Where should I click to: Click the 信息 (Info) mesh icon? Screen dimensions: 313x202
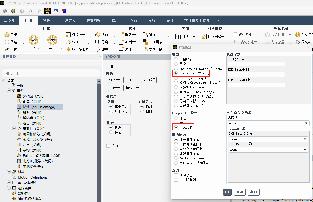[7, 42]
